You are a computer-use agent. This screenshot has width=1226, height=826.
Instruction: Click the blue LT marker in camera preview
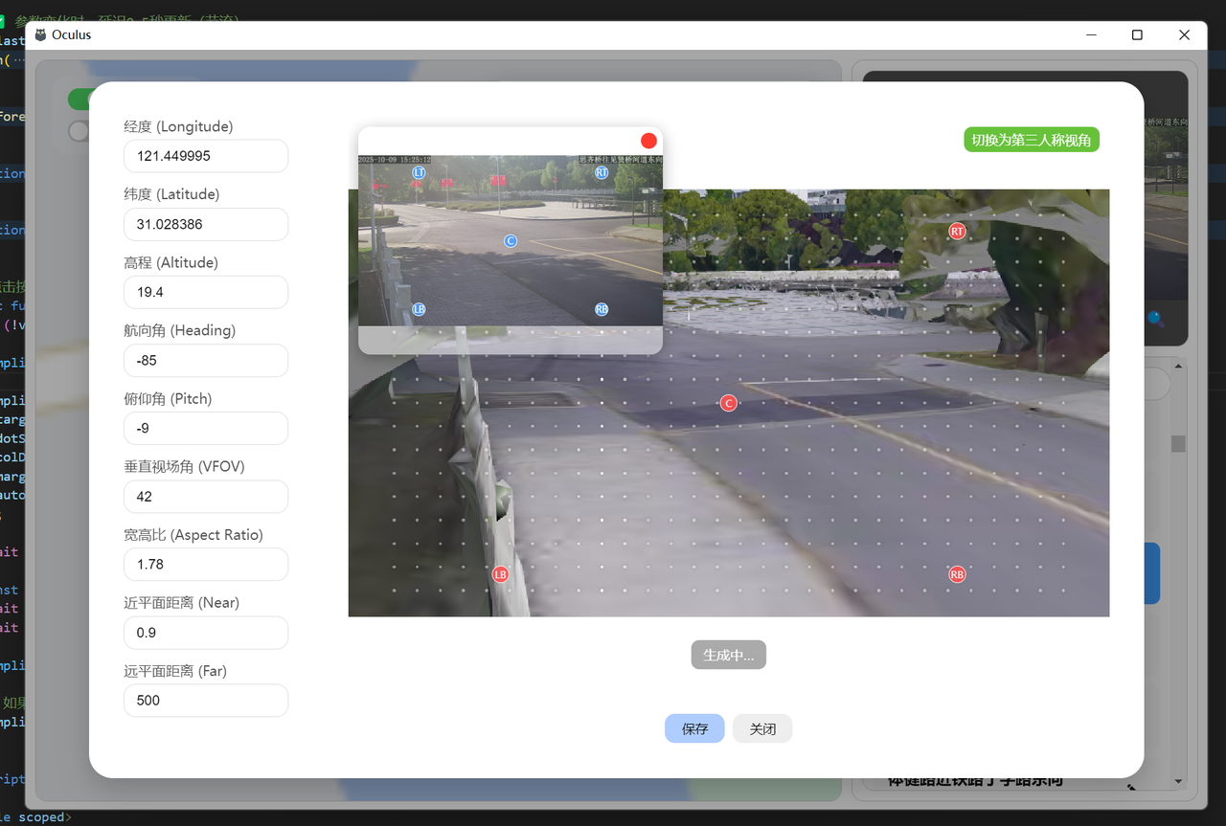(419, 172)
